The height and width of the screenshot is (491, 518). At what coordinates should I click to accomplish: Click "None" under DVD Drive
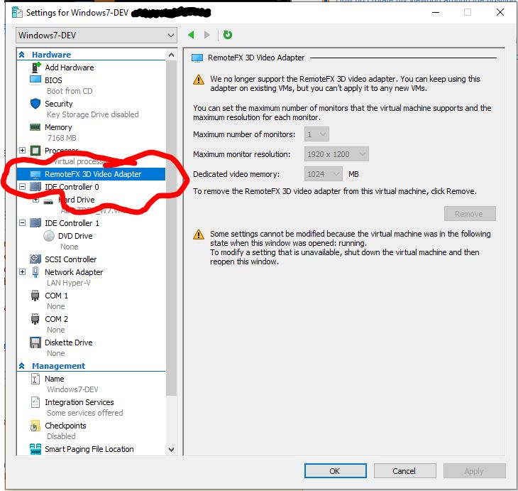click(x=69, y=247)
